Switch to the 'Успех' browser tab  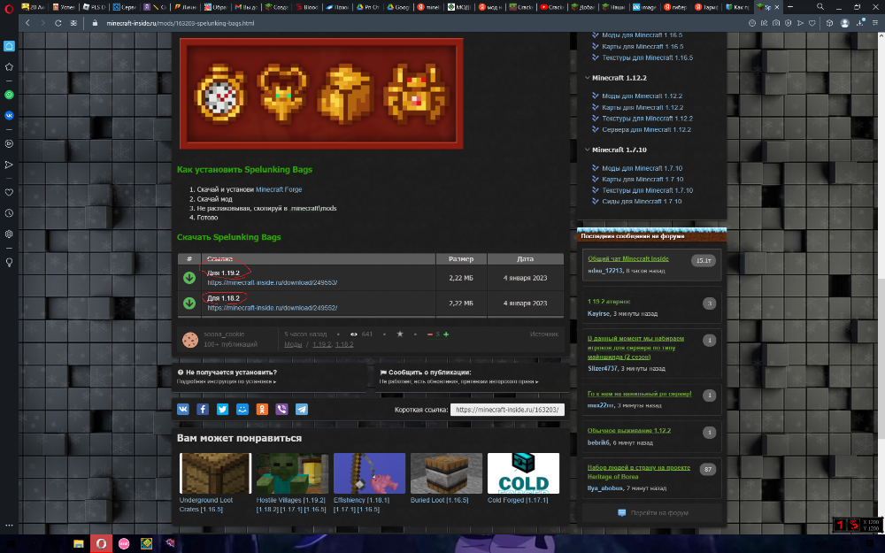64,7
